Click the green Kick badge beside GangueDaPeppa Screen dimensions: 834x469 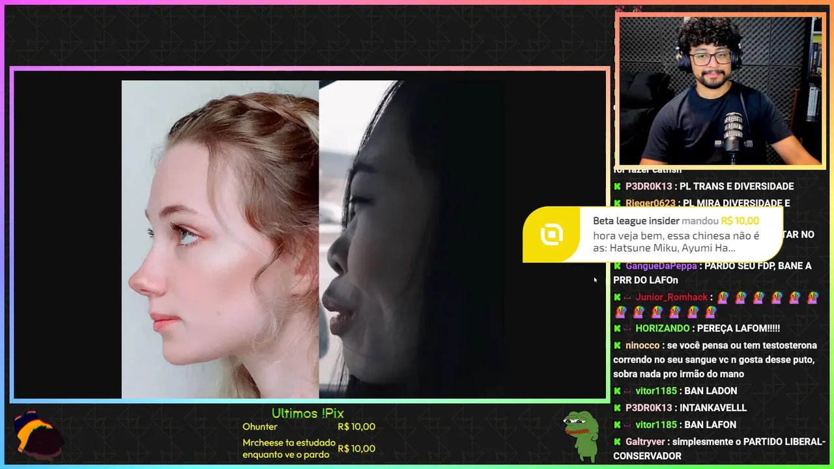pyautogui.click(x=617, y=266)
